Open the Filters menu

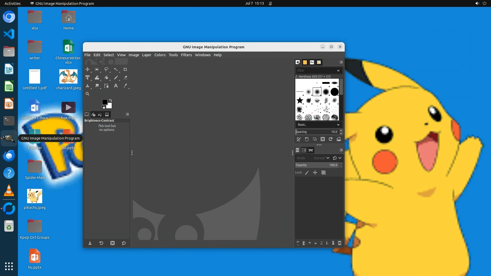[186, 55]
